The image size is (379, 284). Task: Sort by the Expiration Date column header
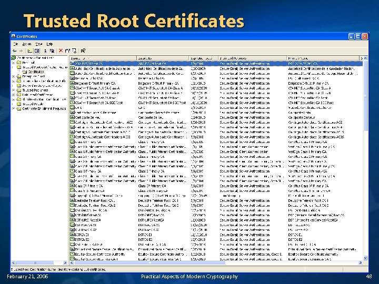[x=203, y=57]
